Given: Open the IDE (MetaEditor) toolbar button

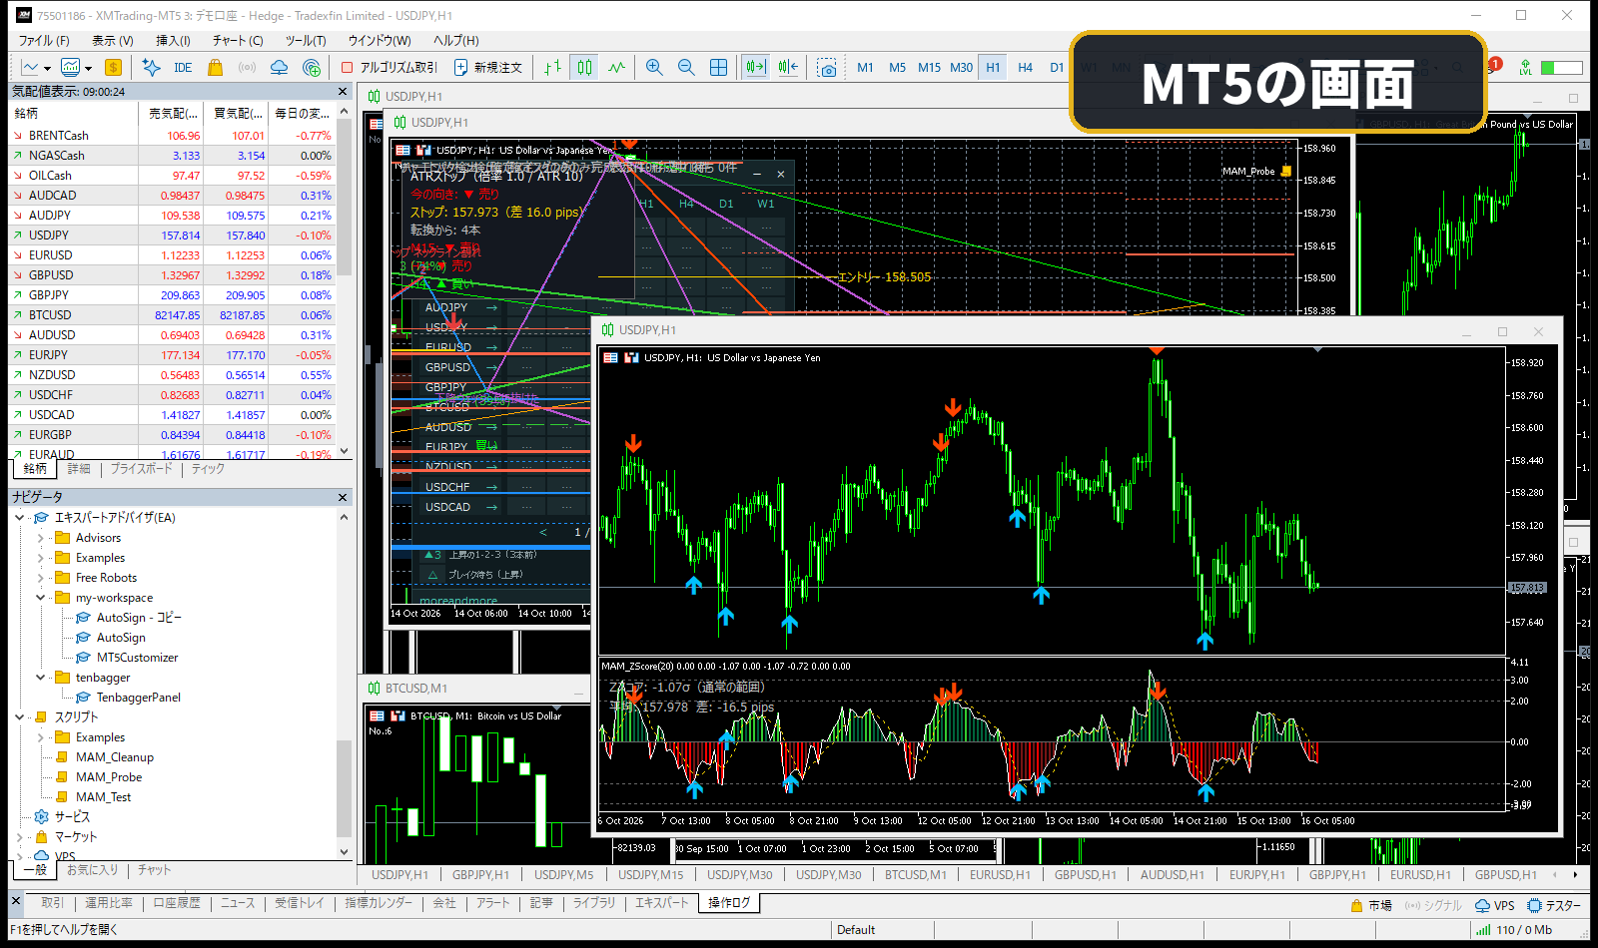Looking at the screenshot, I should coord(182,68).
